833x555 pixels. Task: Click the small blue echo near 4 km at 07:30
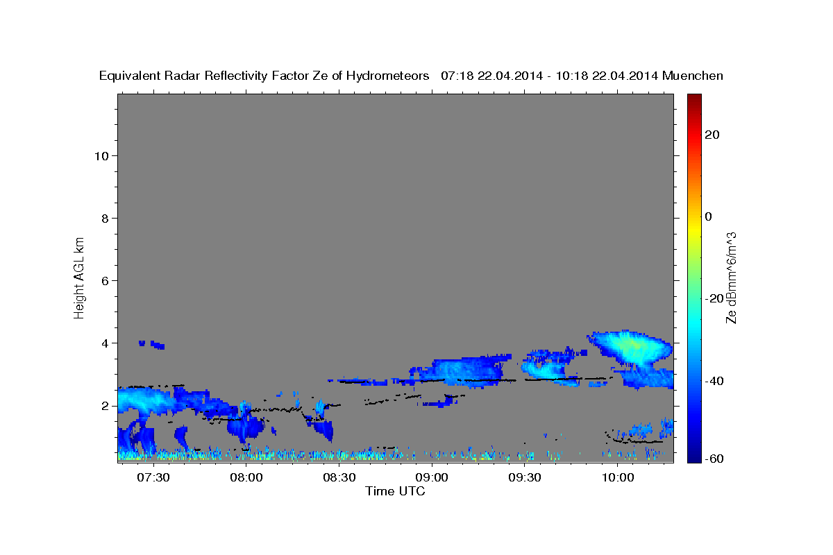point(152,344)
